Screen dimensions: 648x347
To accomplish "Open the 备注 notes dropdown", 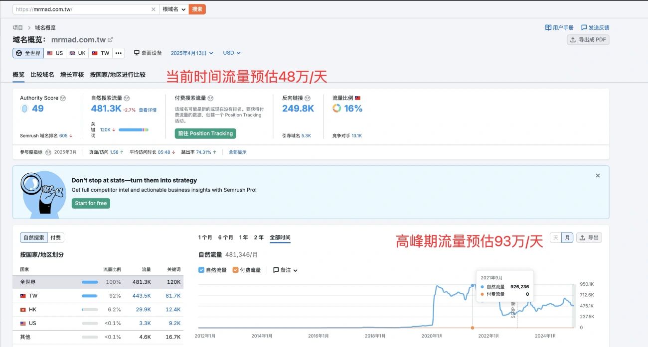I will 285,270.
